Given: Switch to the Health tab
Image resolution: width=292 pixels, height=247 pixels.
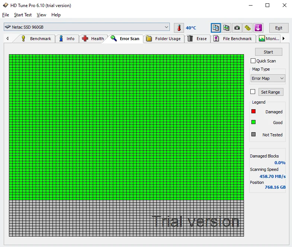Looking at the screenshot, I should pyautogui.click(x=93, y=39).
